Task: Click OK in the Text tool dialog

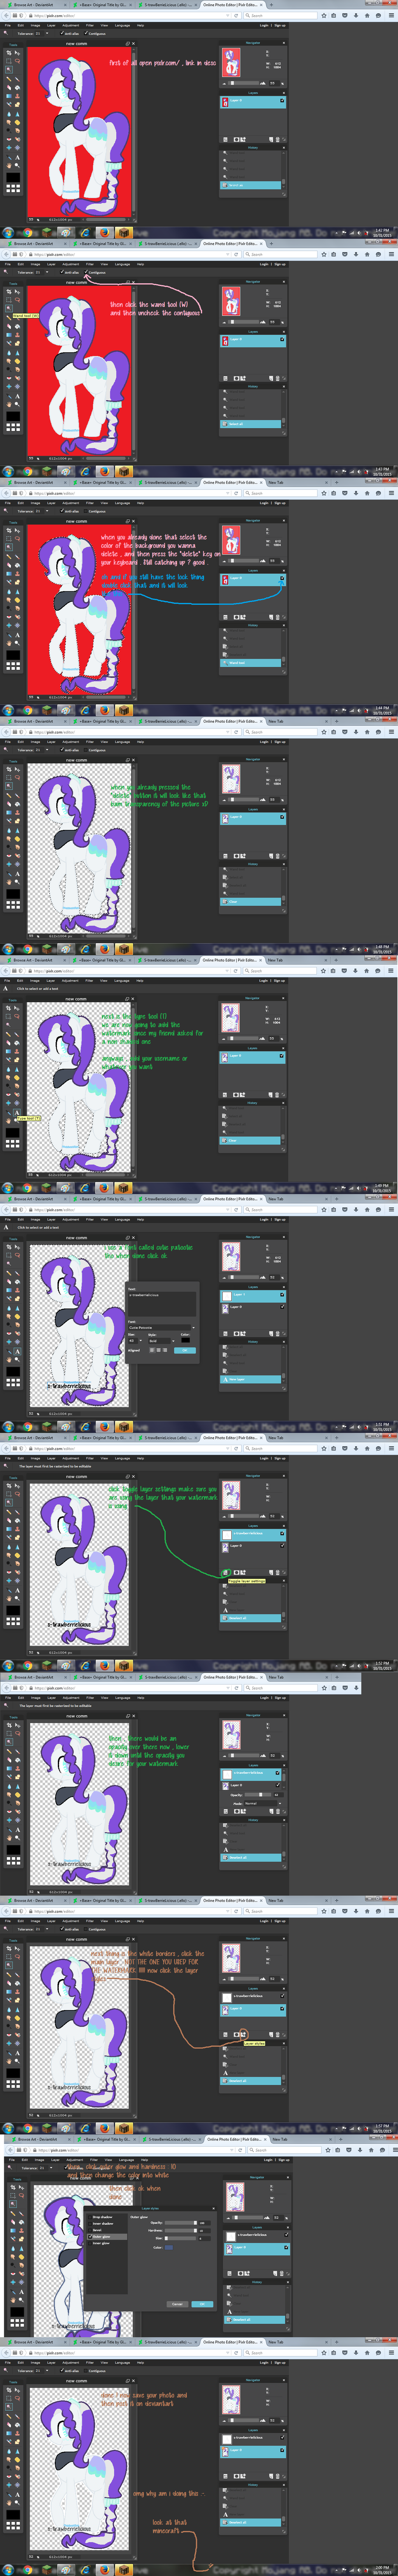Action: tap(185, 1350)
